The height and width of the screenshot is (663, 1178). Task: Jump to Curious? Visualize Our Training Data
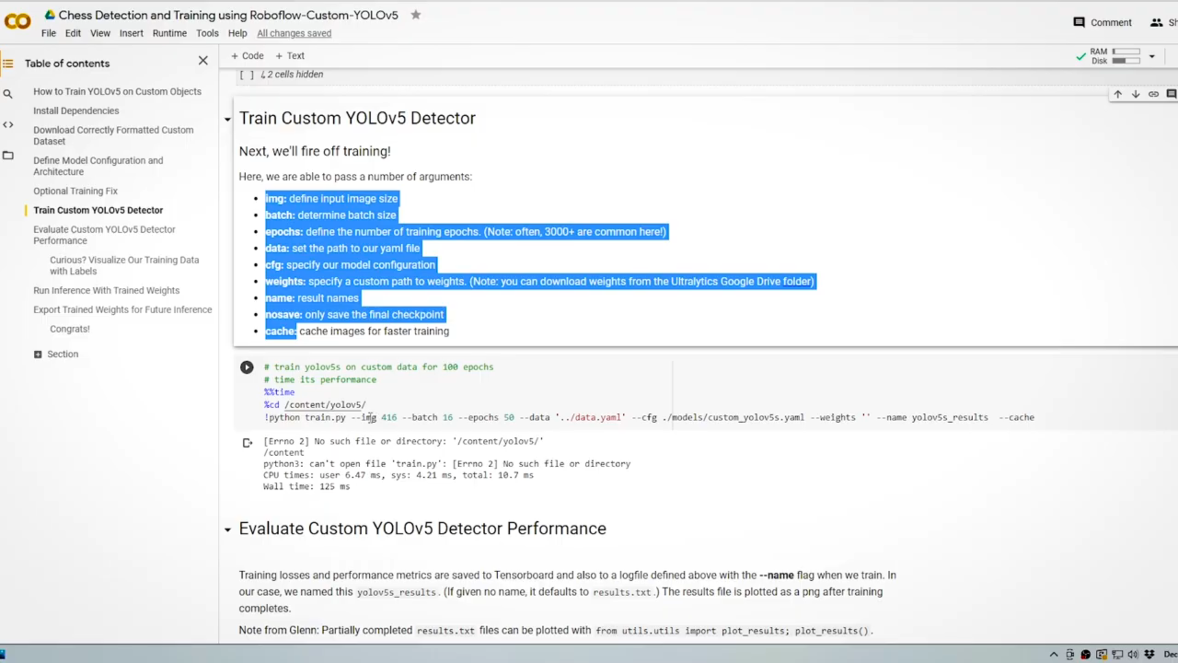(x=125, y=265)
